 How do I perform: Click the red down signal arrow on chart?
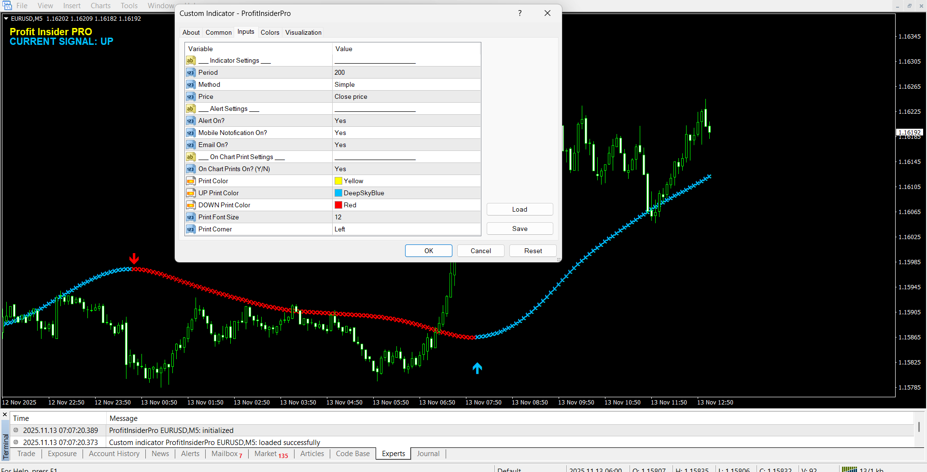point(134,259)
